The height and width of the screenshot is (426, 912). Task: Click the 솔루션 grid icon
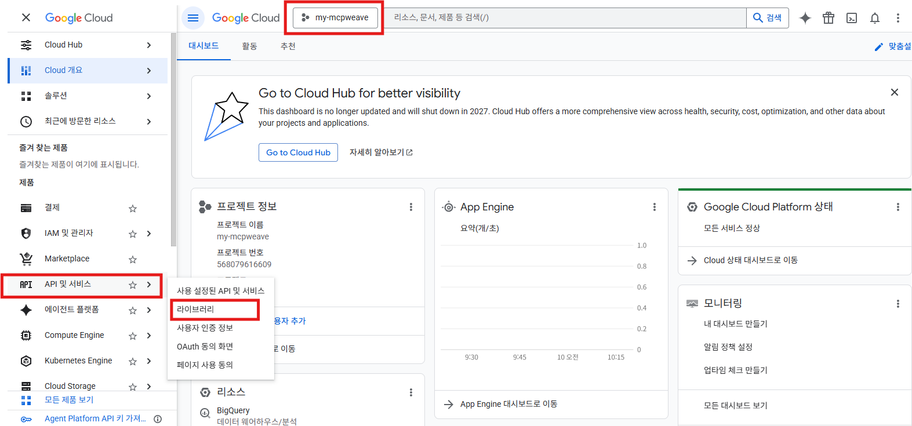point(26,96)
